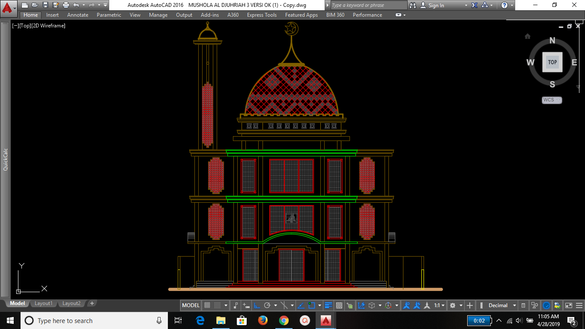The height and width of the screenshot is (329, 585).
Task: Toggle drawing grid display
Action: (x=207, y=305)
